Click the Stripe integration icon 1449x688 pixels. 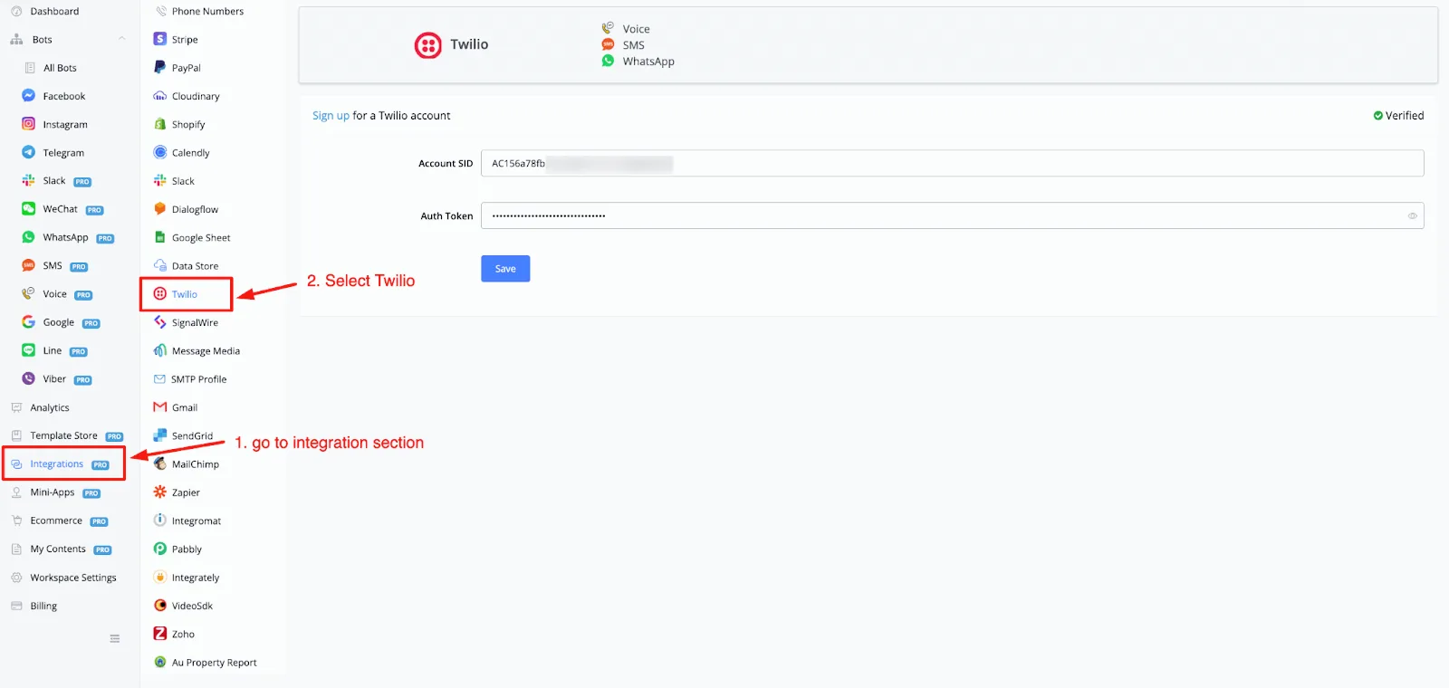coord(160,39)
